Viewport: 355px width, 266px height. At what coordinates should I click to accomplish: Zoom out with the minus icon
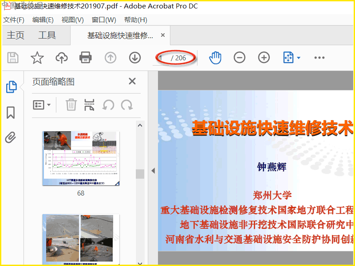(240, 58)
